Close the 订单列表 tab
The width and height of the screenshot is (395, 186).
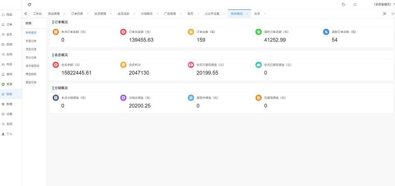click(88, 14)
